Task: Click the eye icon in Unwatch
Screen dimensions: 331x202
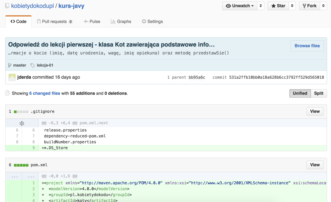Action: 228,6
